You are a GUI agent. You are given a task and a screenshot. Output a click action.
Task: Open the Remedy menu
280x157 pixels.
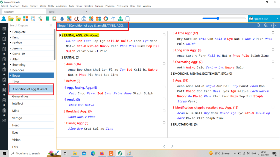[x=34, y=6]
